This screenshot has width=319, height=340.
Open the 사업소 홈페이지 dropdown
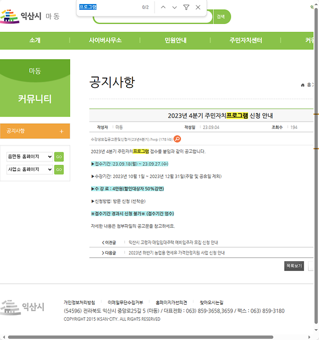point(30,169)
